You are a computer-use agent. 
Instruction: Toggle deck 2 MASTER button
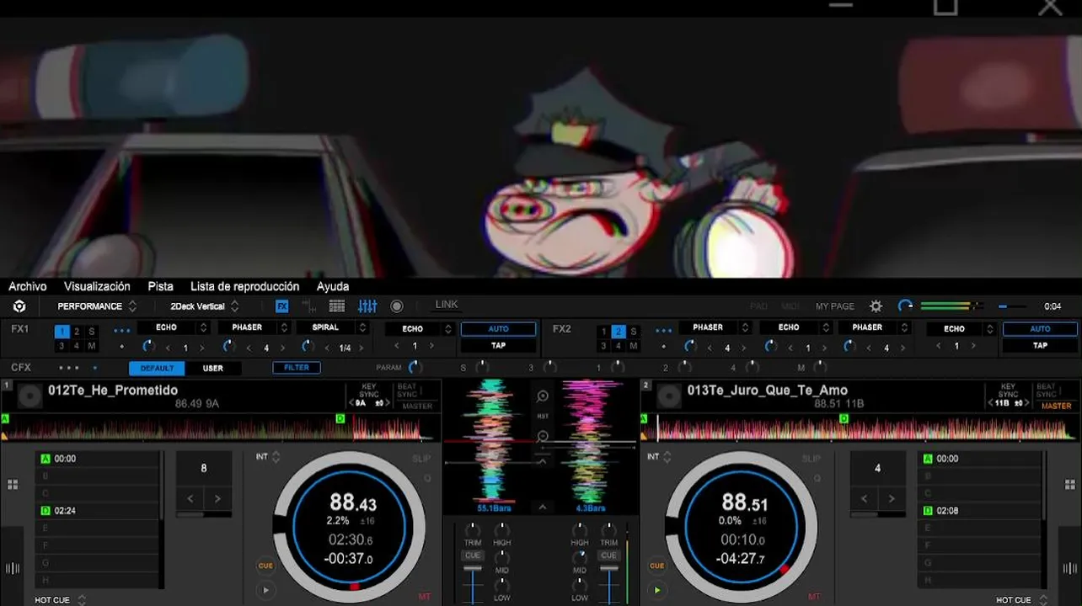click(1056, 406)
